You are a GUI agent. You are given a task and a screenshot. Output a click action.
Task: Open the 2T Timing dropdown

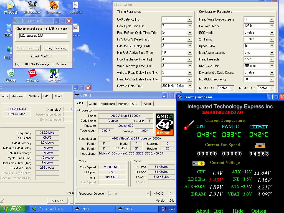[x=272, y=39]
